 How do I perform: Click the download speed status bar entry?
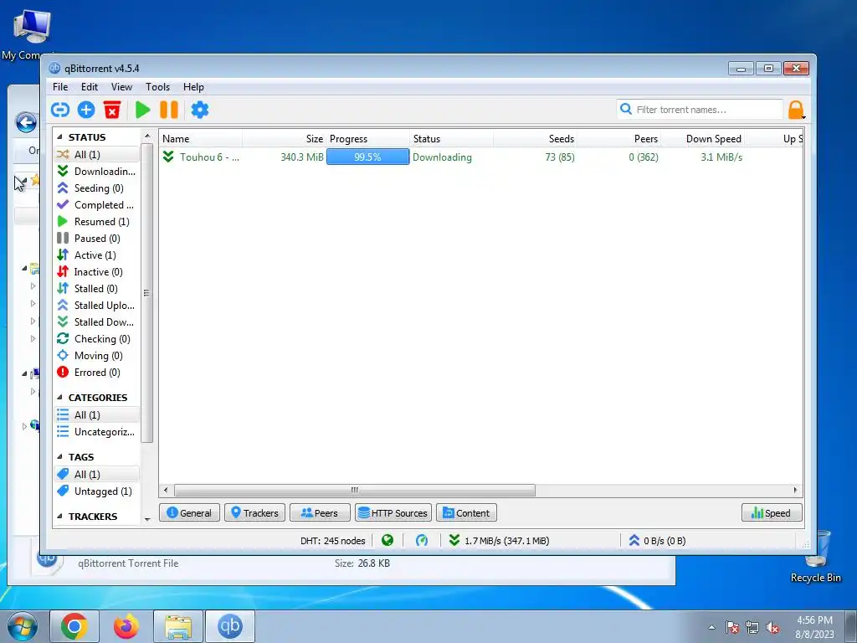pyautogui.click(x=500, y=541)
